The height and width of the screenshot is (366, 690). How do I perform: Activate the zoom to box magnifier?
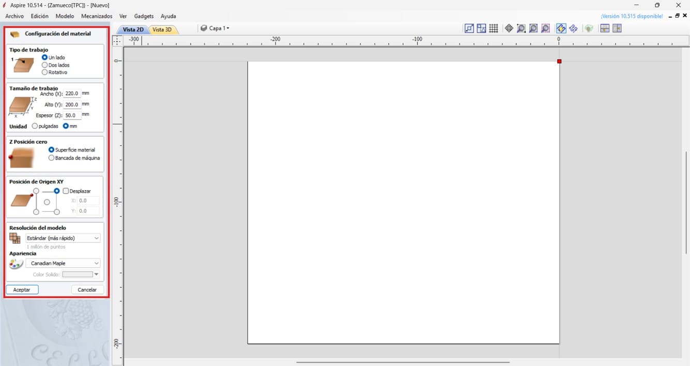pos(522,28)
